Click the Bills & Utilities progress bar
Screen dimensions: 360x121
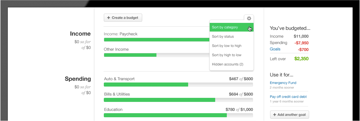pos(178,100)
